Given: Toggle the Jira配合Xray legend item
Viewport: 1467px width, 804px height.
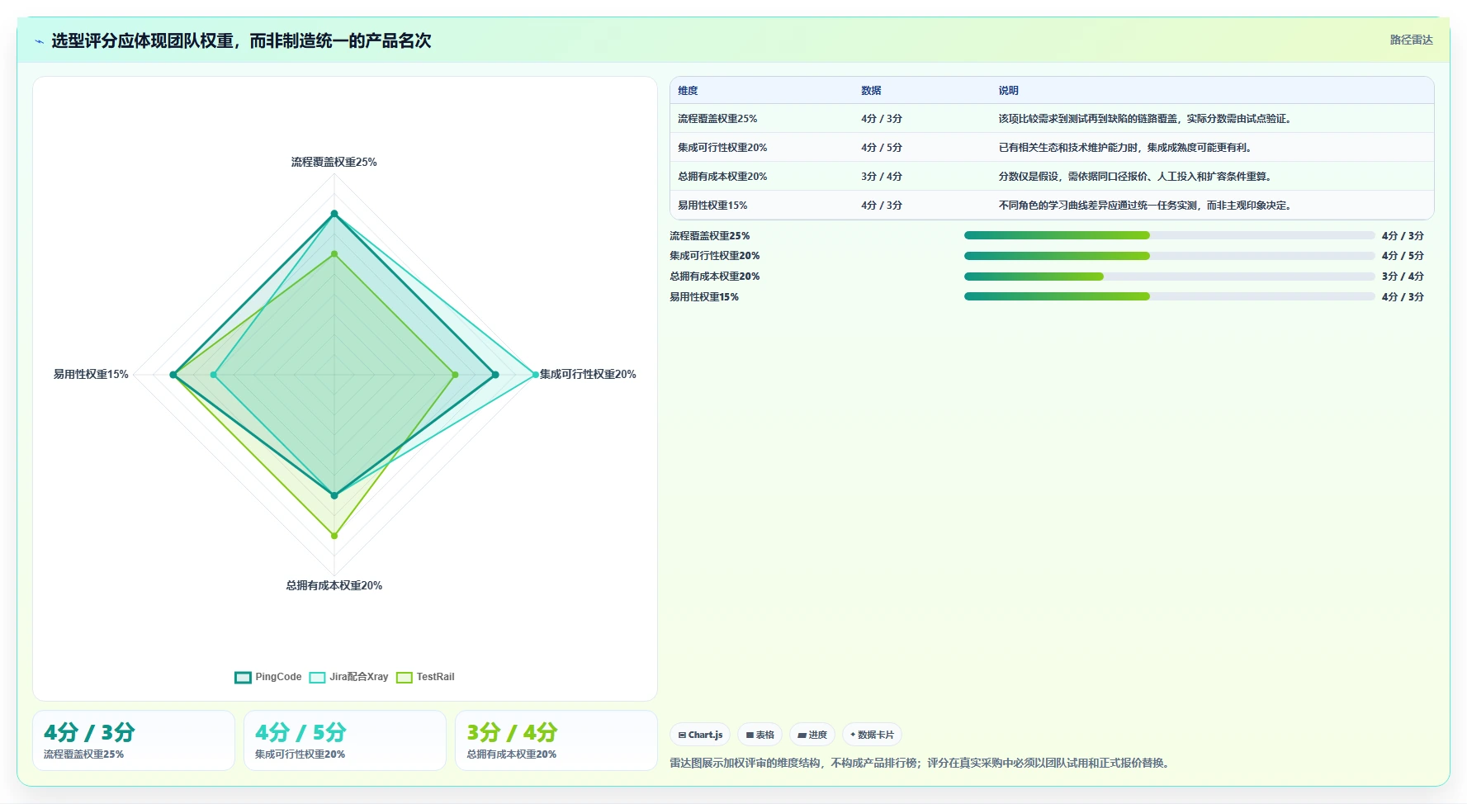Looking at the screenshot, I should coord(348,677).
